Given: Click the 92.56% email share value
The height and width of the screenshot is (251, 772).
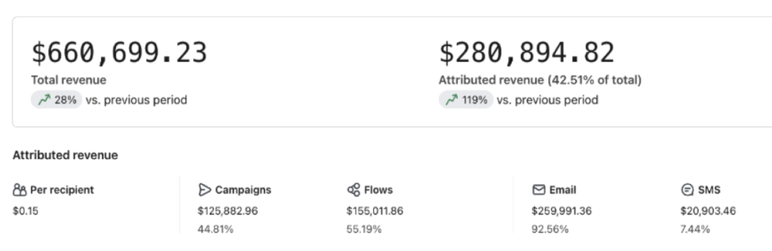Looking at the screenshot, I should point(550,229).
